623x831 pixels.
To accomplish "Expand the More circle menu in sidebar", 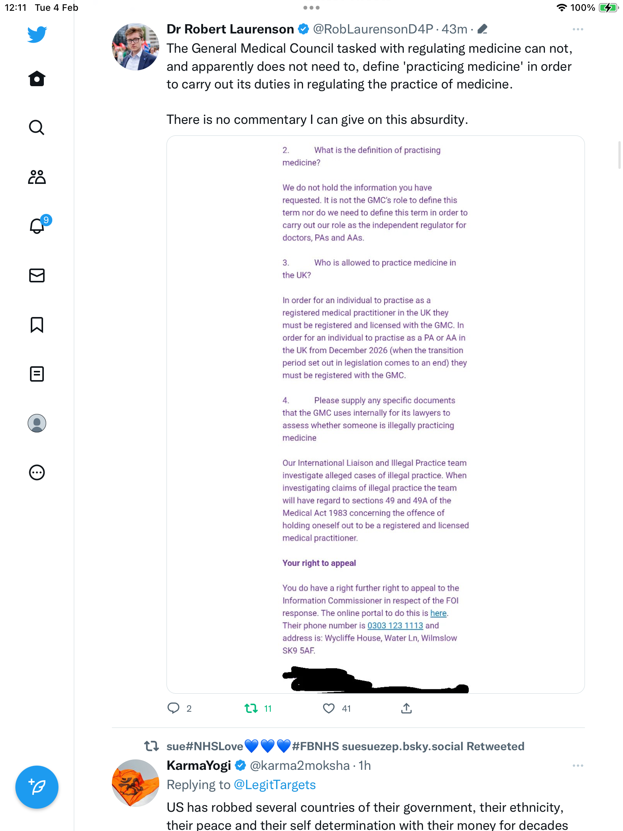I will pyautogui.click(x=37, y=472).
